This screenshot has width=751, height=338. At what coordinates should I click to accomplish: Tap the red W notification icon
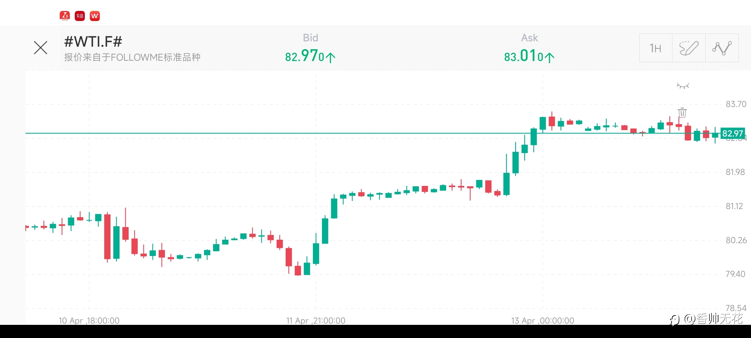(x=95, y=16)
